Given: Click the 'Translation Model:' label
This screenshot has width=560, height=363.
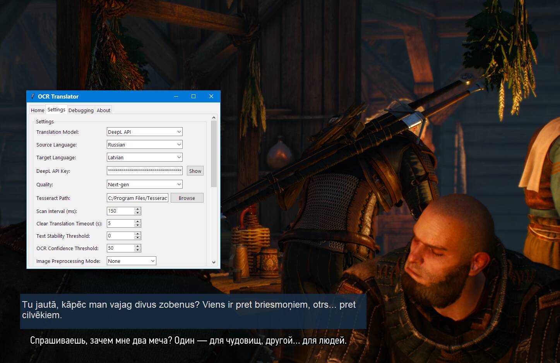Looking at the screenshot, I should [57, 132].
